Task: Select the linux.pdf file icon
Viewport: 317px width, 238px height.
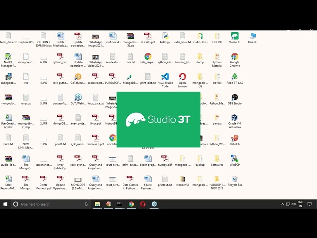Action: (96, 119)
